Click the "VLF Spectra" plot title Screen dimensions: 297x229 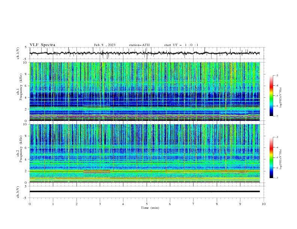[x=42, y=45]
